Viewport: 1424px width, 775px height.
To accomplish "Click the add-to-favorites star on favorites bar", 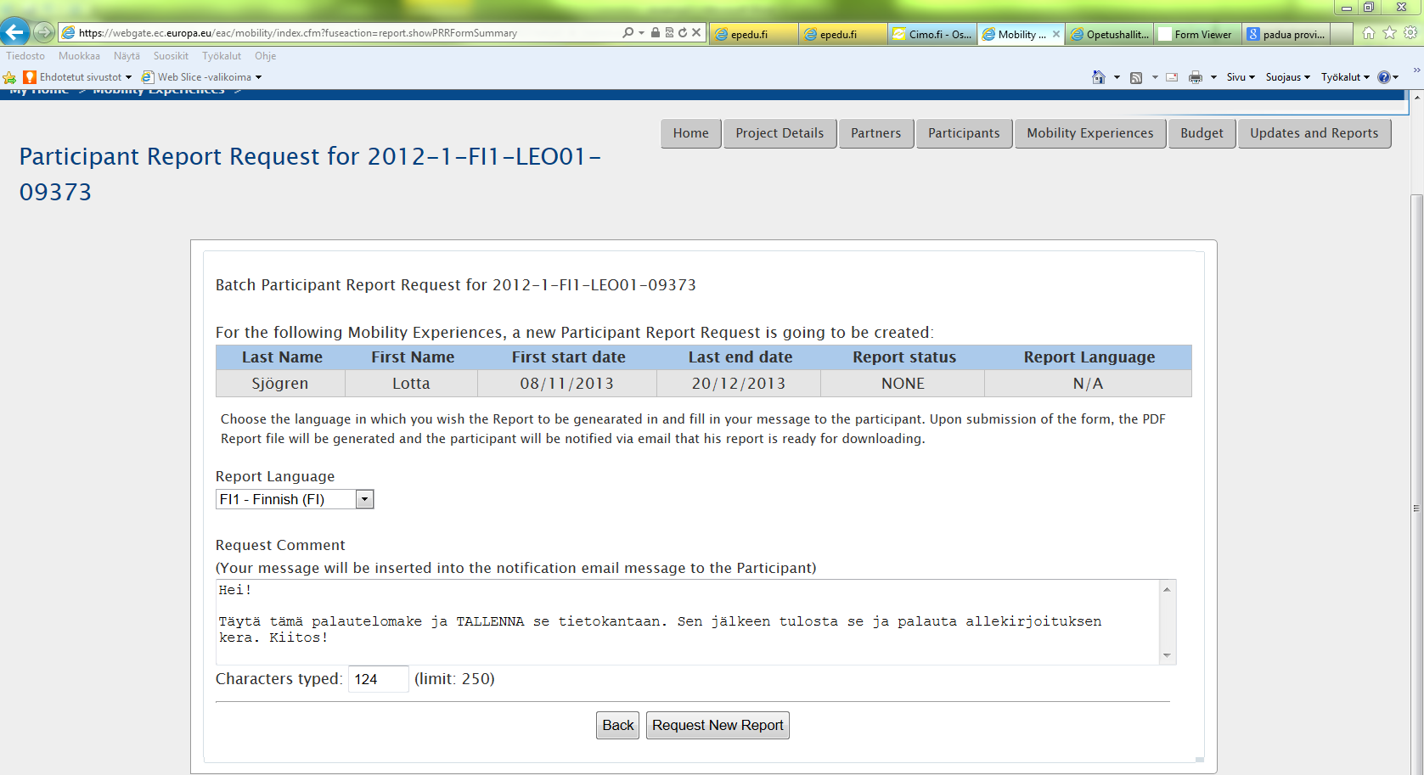I will coord(9,77).
